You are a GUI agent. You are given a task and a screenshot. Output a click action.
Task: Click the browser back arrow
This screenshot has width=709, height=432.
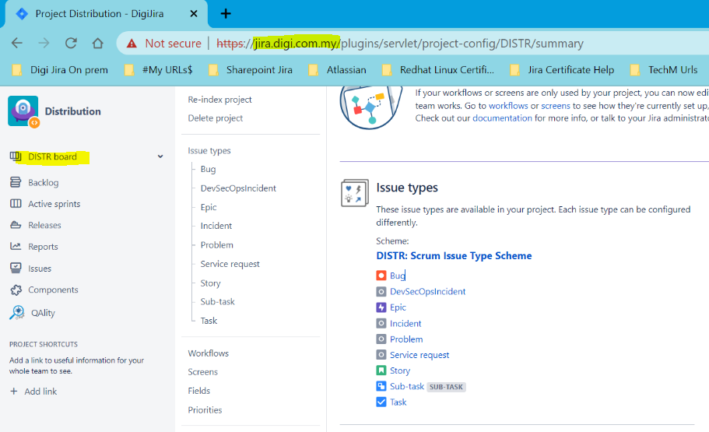pyautogui.click(x=16, y=43)
